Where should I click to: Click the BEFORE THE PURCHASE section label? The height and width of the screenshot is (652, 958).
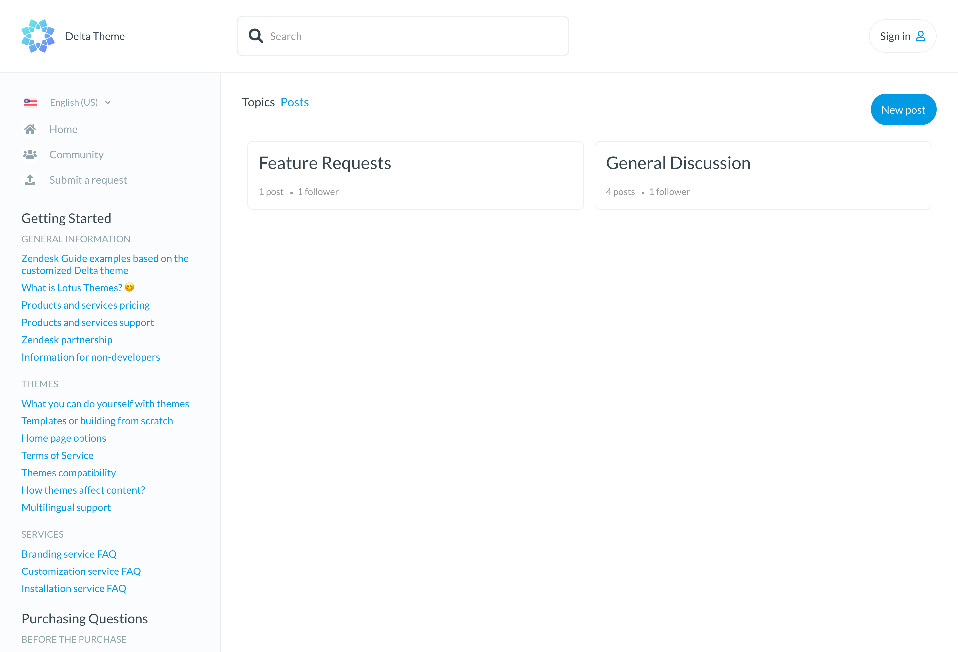[74, 640]
